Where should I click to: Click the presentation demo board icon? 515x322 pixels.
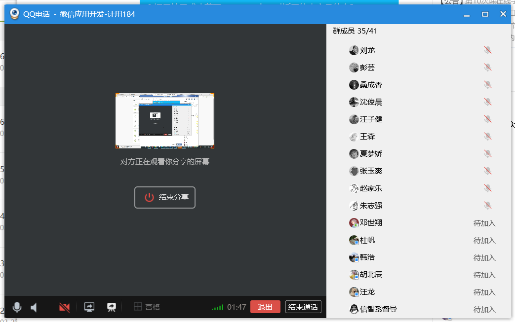coord(112,307)
